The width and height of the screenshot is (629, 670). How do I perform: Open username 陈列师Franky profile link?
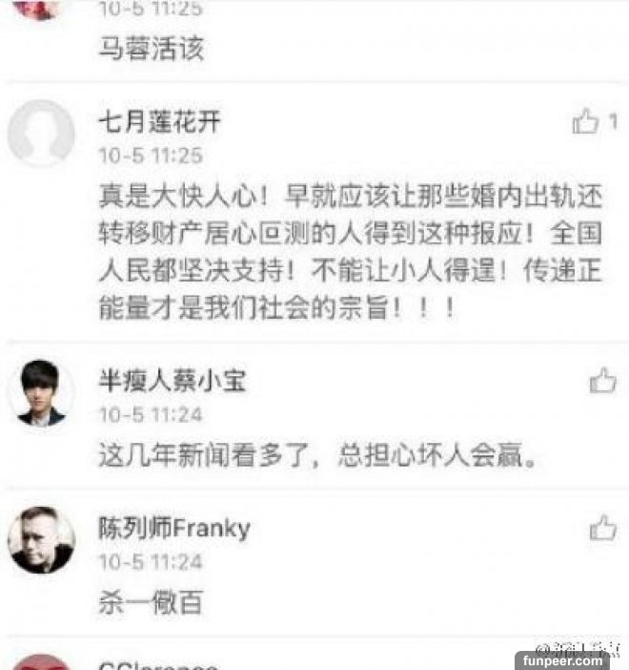point(174,529)
